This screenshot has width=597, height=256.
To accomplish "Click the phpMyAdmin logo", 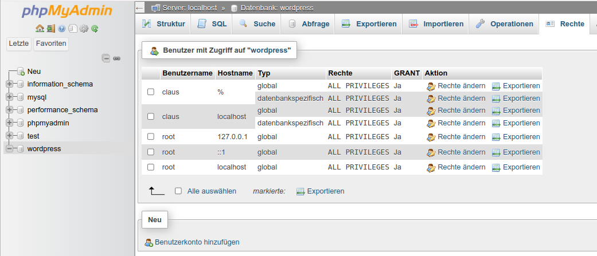I will click(x=67, y=11).
